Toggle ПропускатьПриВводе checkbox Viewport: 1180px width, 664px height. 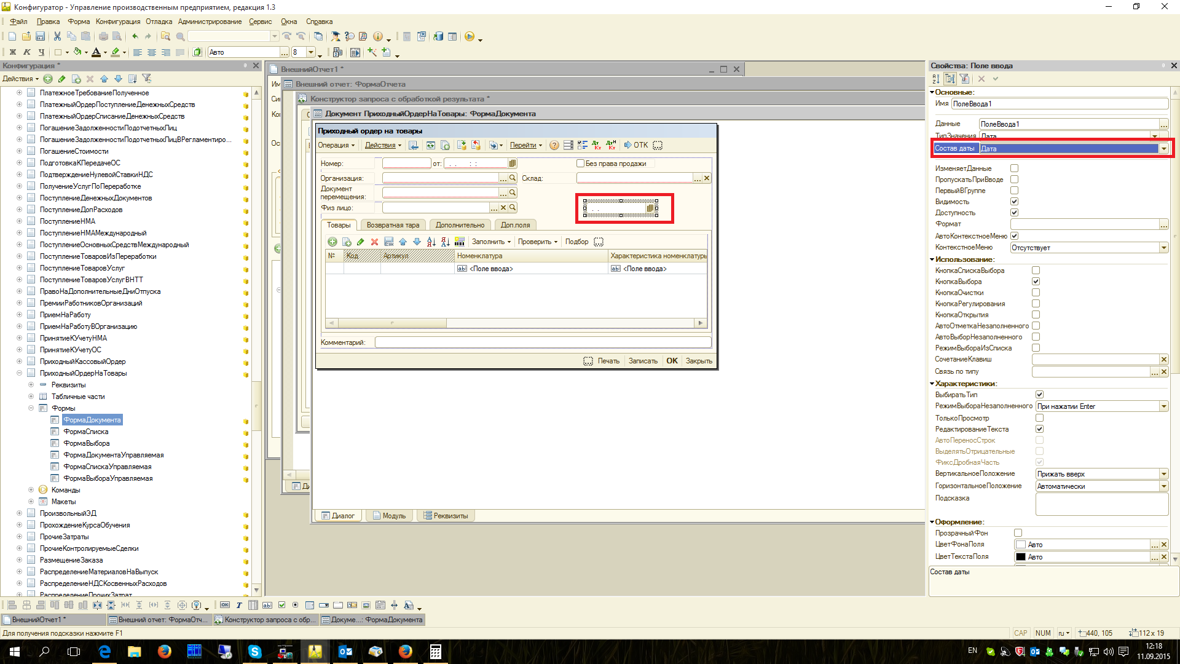click(x=1014, y=180)
